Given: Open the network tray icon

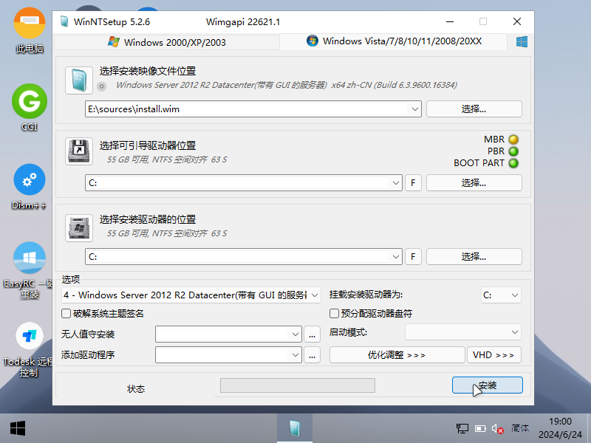Looking at the screenshot, I should 462,428.
